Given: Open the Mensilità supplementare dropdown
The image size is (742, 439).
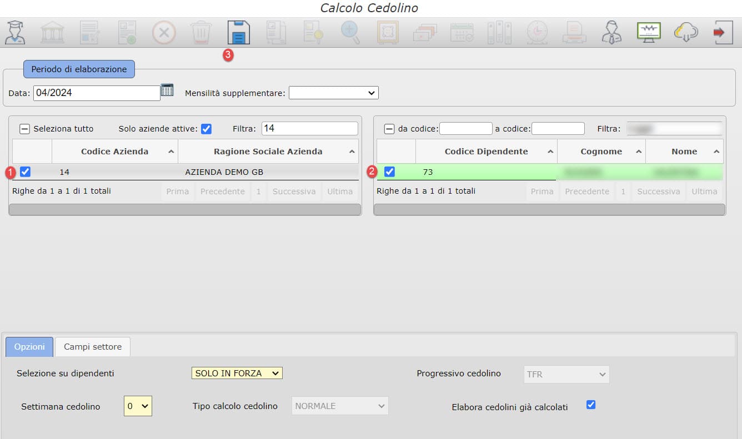Looking at the screenshot, I should coord(333,93).
